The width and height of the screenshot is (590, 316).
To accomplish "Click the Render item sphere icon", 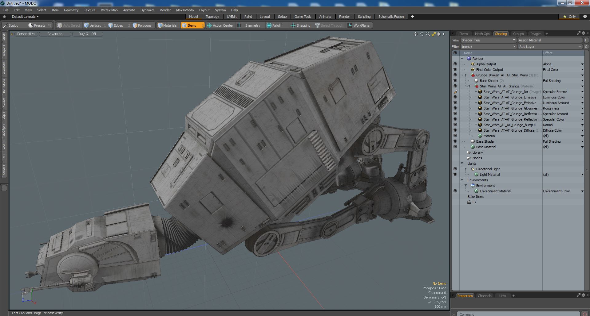I will coord(469,59).
